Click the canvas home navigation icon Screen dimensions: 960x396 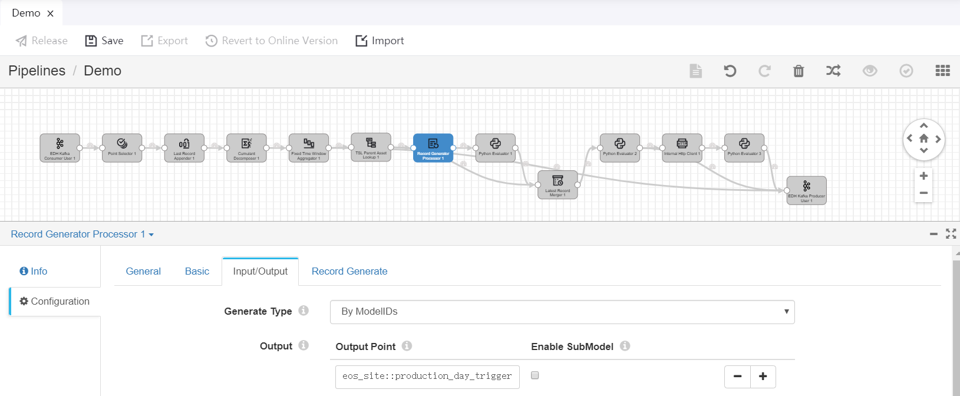pos(923,138)
